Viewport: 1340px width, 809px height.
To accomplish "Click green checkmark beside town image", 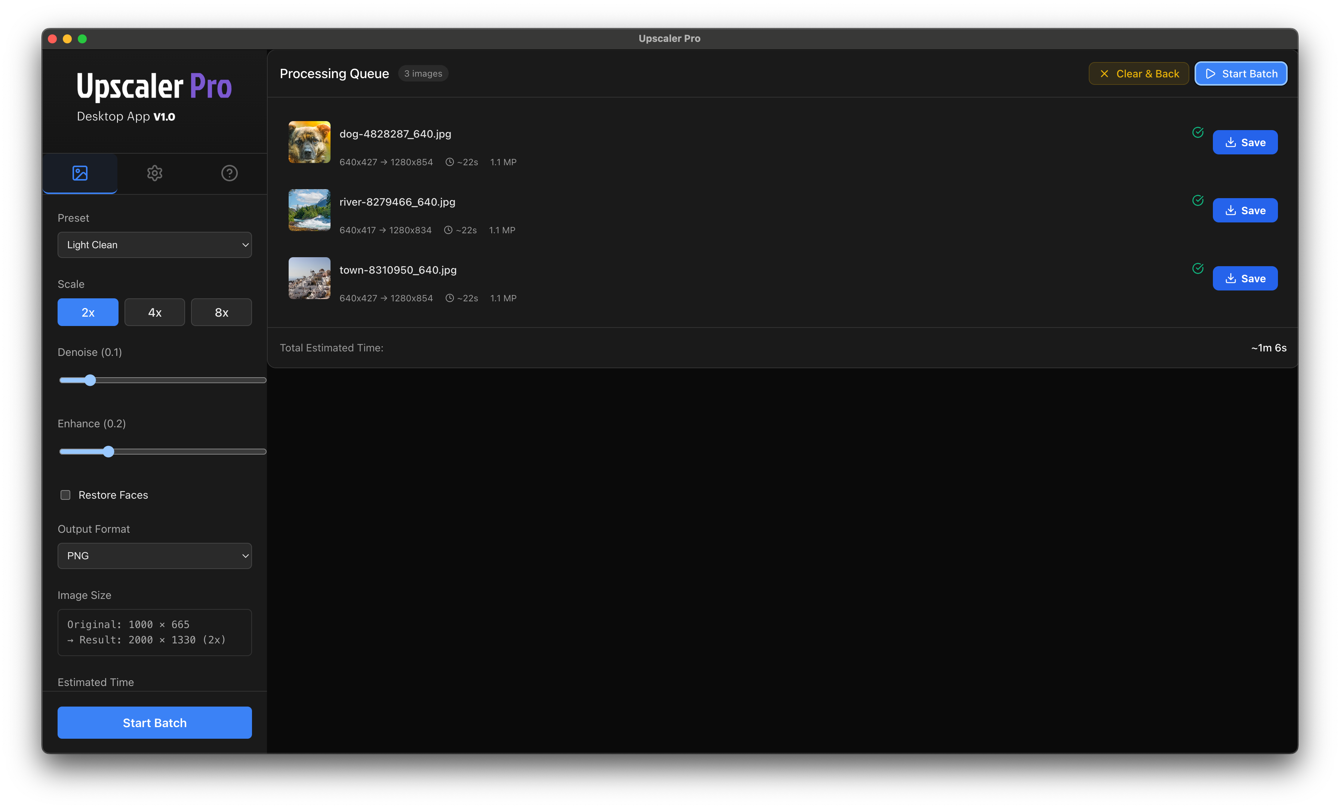I will (x=1198, y=268).
